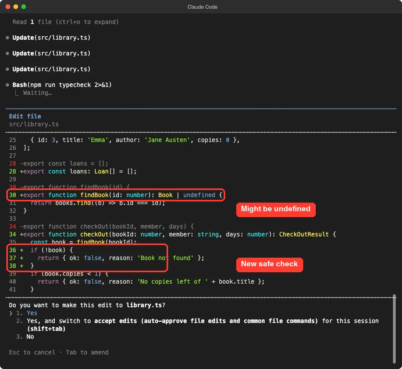
Task: Click the Claude Code window title
Action: click(202, 7)
